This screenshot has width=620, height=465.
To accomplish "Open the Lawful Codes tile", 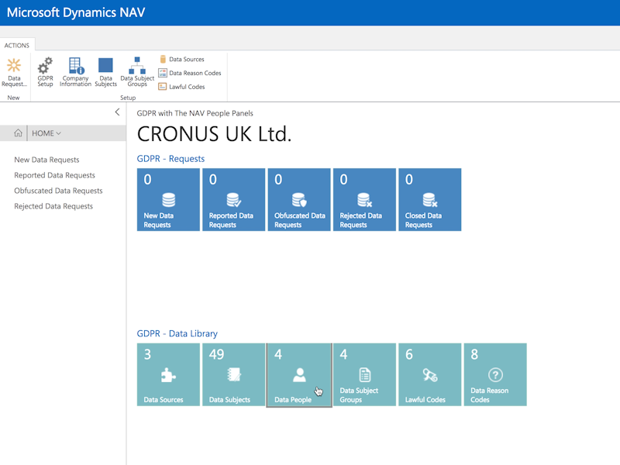I will point(430,374).
